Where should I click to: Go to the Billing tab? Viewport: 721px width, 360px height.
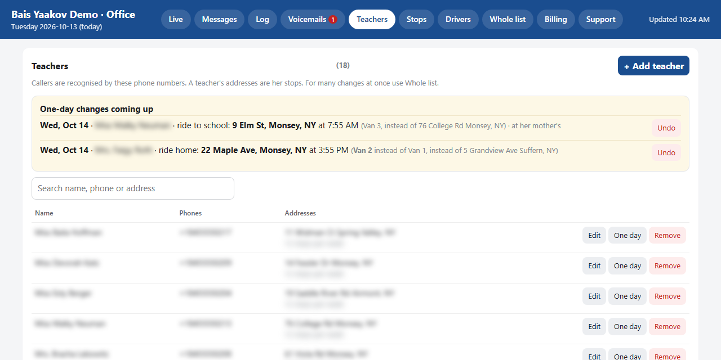[x=555, y=19]
